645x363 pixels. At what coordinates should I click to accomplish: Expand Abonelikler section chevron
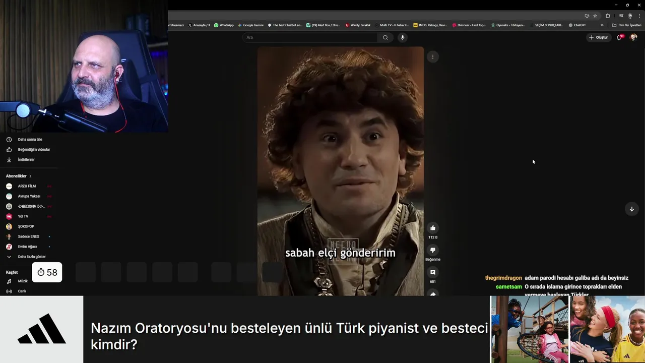click(30, 176)
